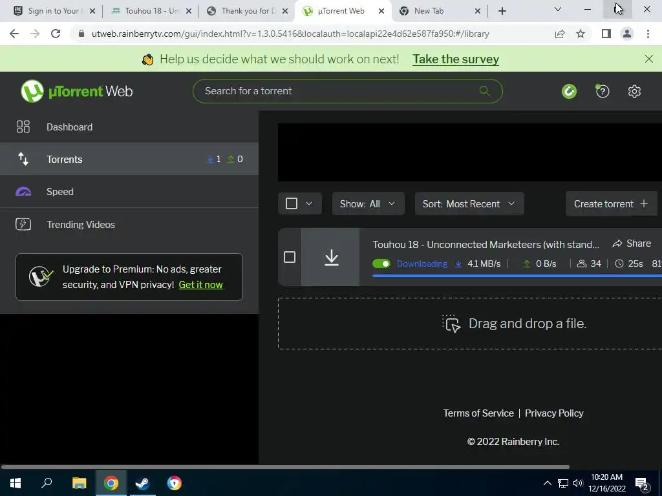Viewport: 662px width, 496px height.
Task: Click the µTorrent Web logo
Action: 76,91
